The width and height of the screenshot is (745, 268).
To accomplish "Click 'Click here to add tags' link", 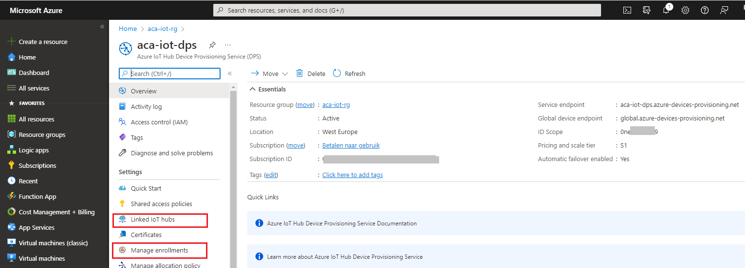I will pos(352,175).
